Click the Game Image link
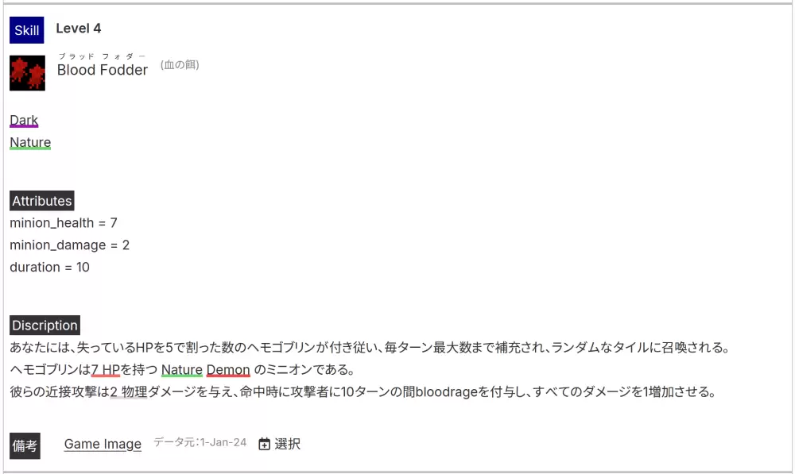Image resolution: width=795 pixels, height=474 pixels. 103,444
